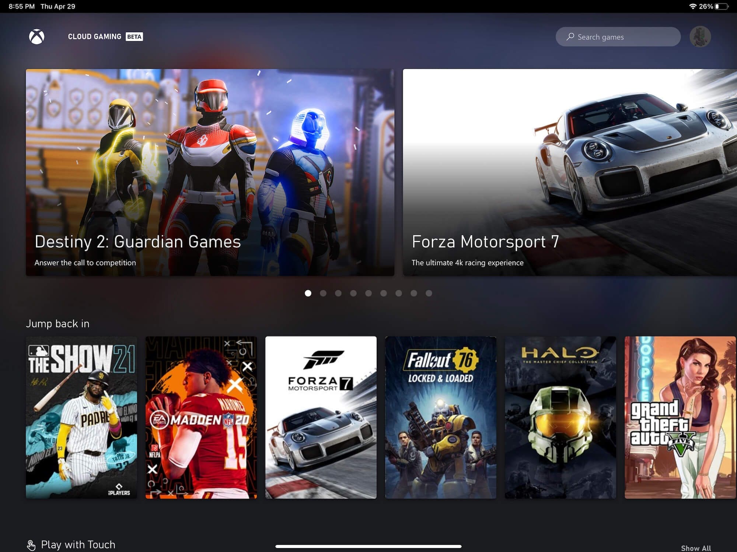Image resolution: width=737 pixels, height=552 pixels.
Task: Open MLB The Show 21 game
Action: tap(81, 417)
